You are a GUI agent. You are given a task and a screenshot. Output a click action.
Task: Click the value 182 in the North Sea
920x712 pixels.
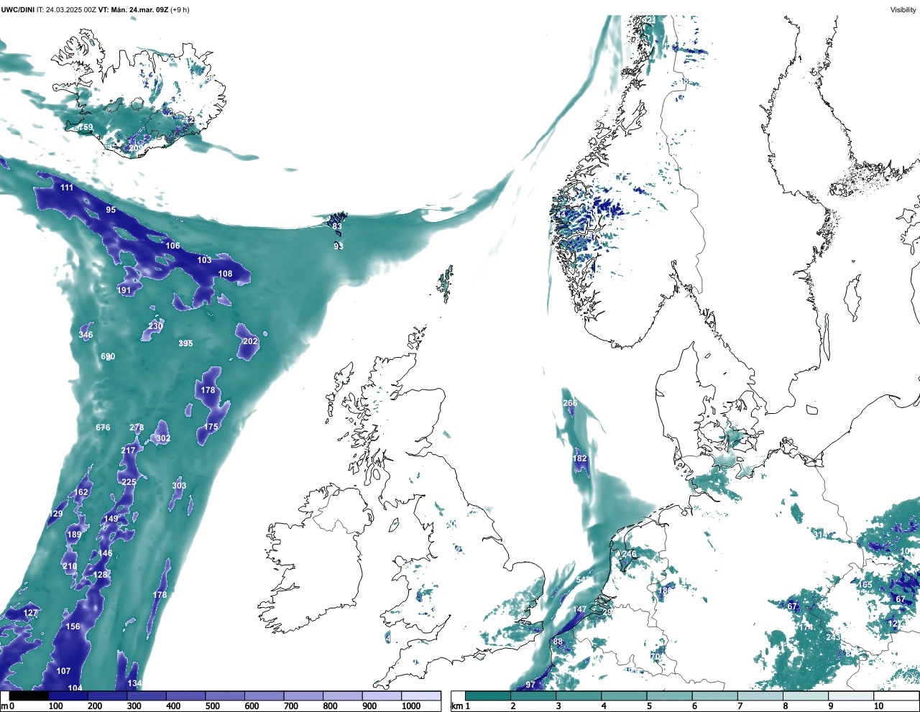tap(580, 458)
